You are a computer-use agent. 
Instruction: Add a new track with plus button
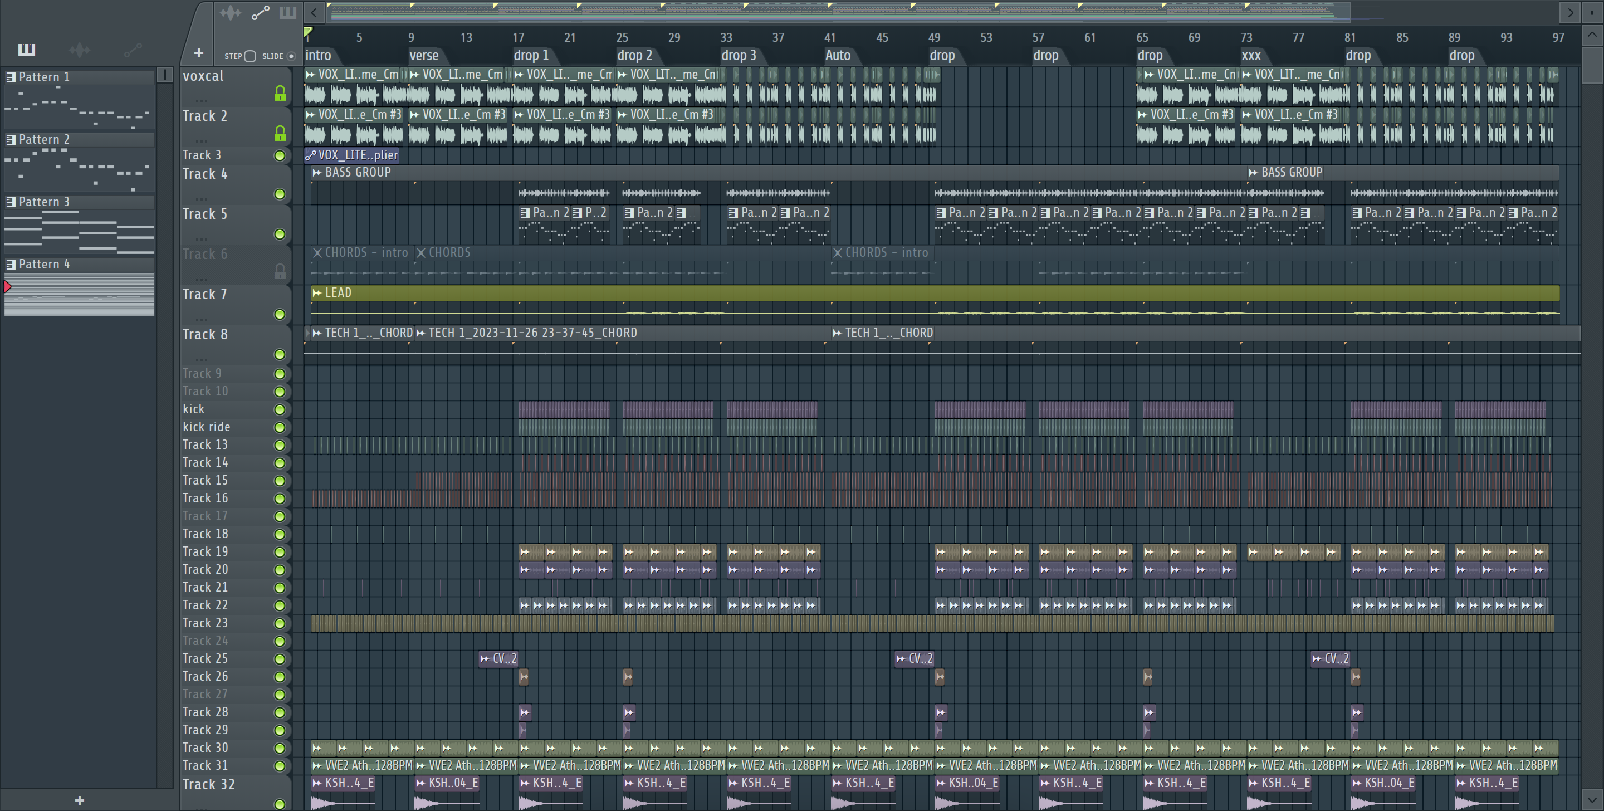[199, 53]
